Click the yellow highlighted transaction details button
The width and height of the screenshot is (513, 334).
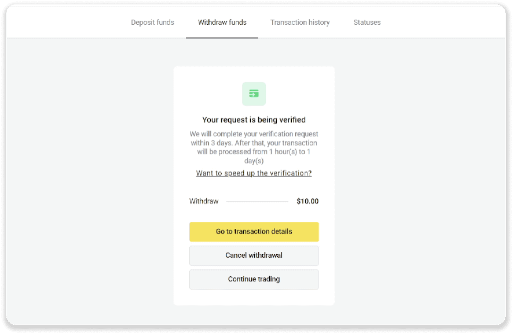254,232
